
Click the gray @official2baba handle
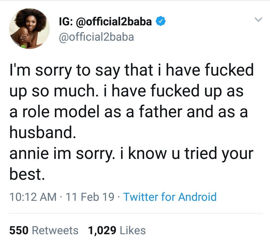pyautogui.click(x=96, y=37)
